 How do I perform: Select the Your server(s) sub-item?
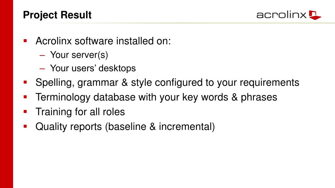(x=79, y=55)
